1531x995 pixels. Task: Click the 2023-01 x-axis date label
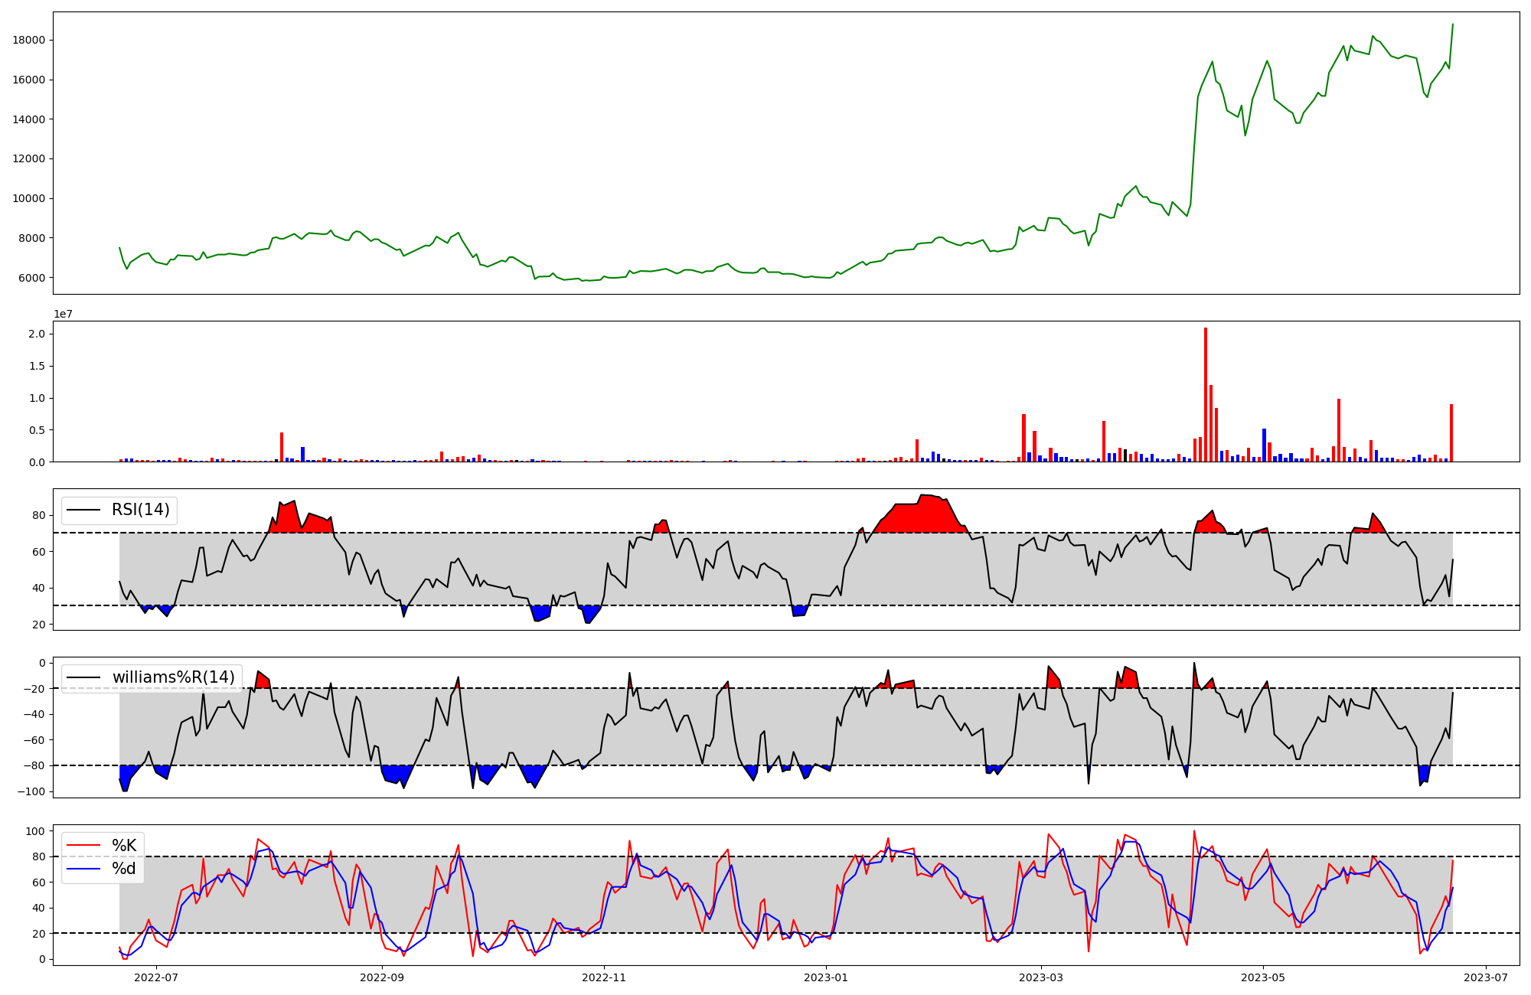826,977
